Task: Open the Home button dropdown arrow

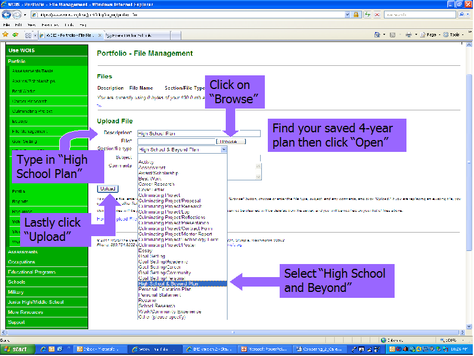Action: tap(384, 35)
